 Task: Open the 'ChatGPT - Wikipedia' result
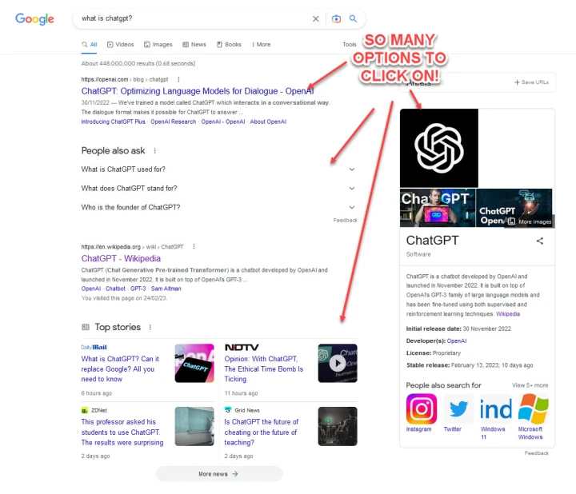[x=121, y=258]
